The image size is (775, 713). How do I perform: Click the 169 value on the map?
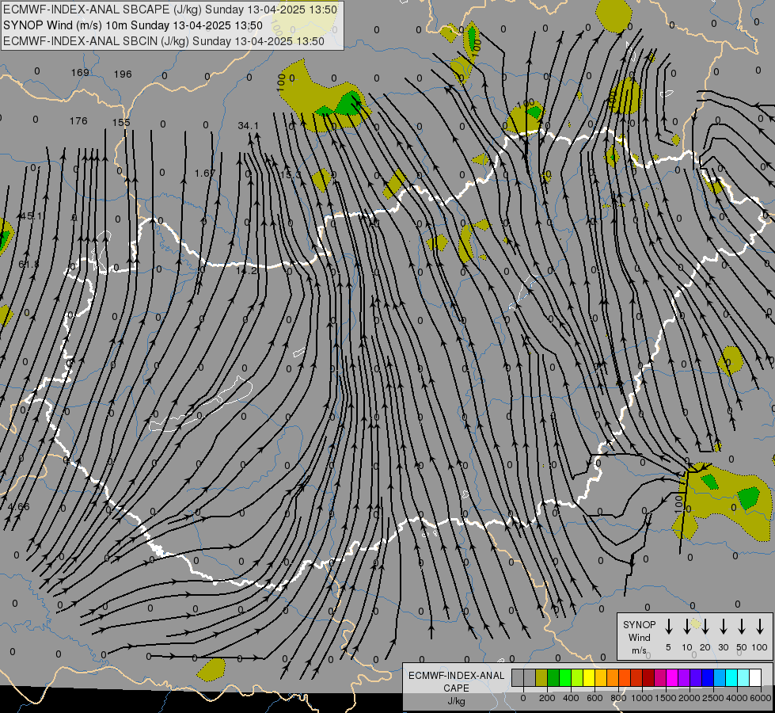point(80,73)
